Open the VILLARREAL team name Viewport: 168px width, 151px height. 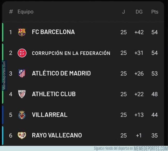coord(50,115)
